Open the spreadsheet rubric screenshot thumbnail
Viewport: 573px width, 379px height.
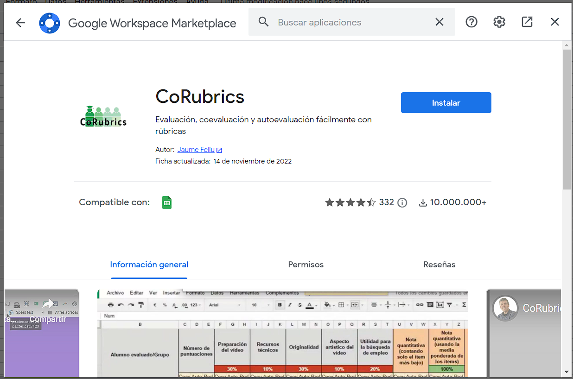point(283,334)
